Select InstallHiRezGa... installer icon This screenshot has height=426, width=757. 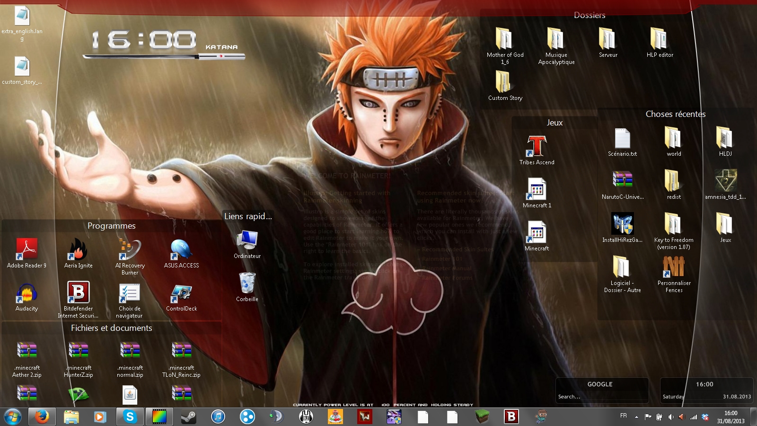point(623,228)
